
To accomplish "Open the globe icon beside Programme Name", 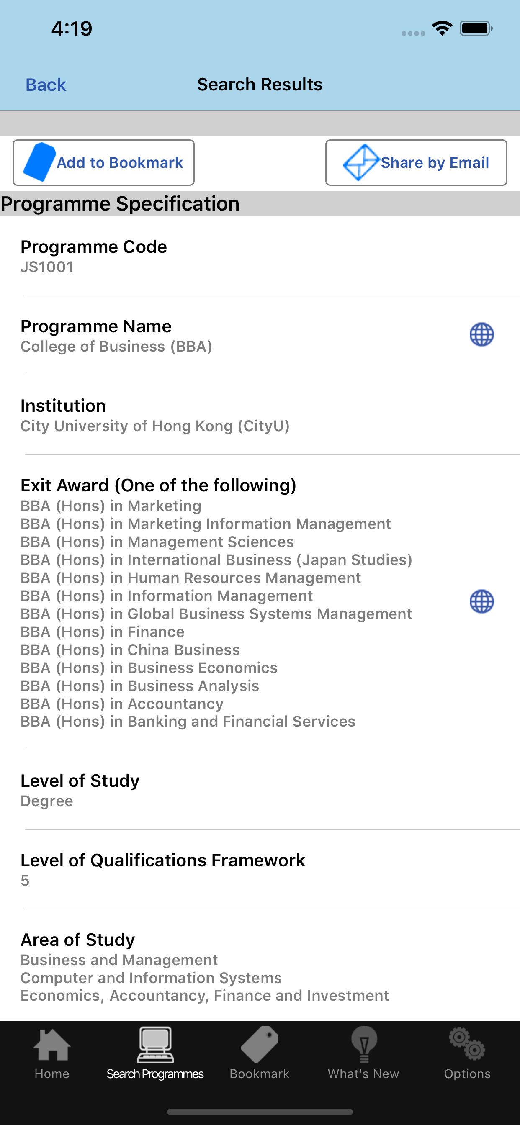I will click(481, 335).
